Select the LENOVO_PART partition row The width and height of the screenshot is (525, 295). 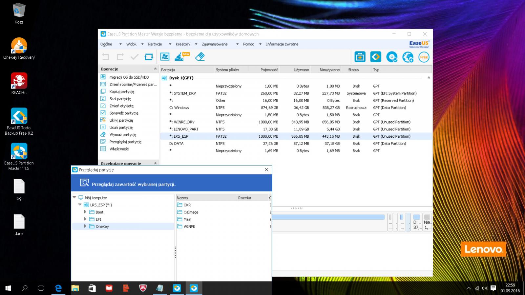[x=296, y=129]
